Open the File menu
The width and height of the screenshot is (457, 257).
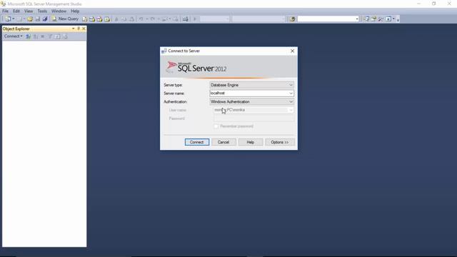coord(5,11)
